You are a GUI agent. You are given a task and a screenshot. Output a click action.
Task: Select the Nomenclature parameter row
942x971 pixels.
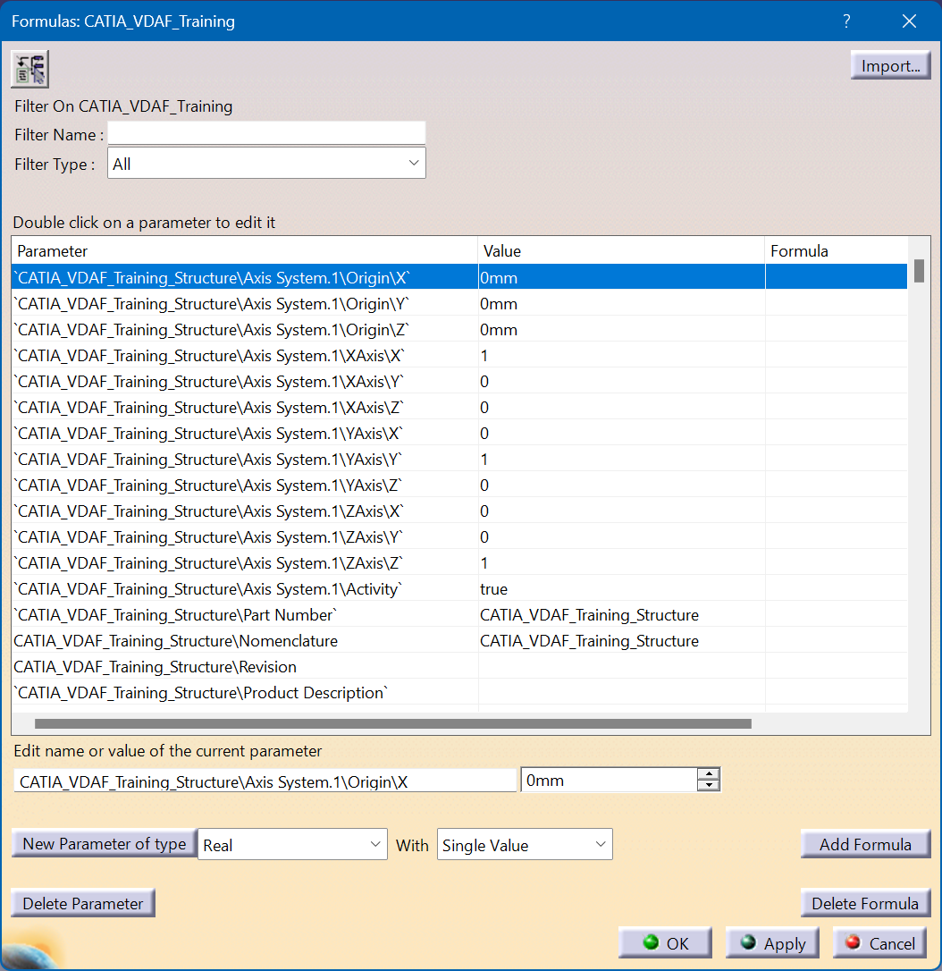click(459, 641)
